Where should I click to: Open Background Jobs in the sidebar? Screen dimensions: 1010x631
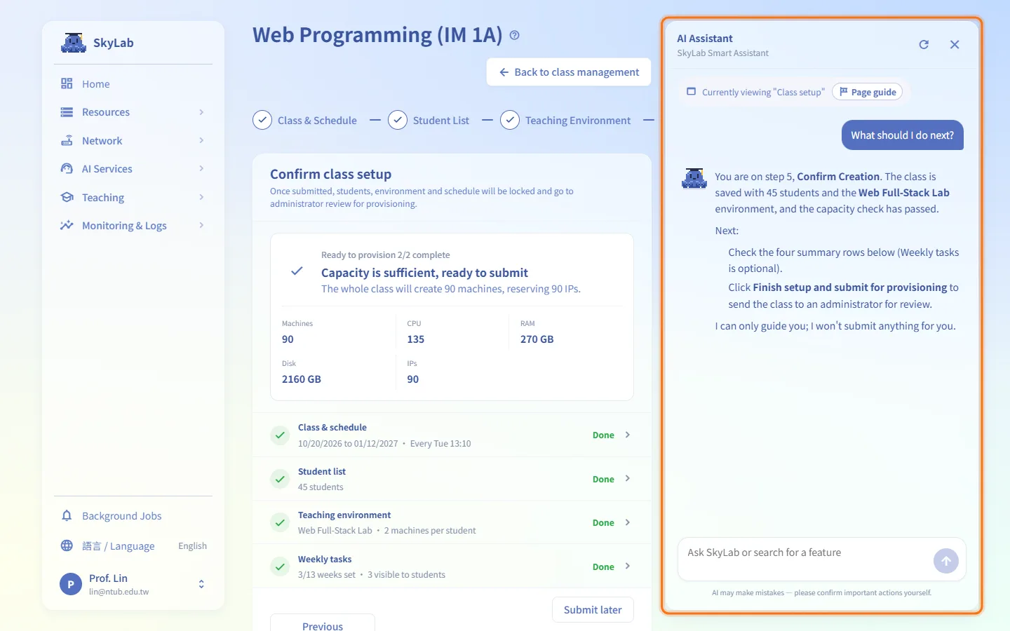tap(133, 516)
